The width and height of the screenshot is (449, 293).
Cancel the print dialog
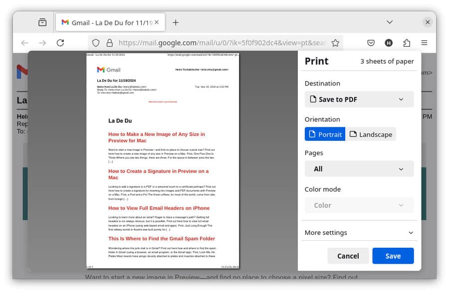(348, 256)
